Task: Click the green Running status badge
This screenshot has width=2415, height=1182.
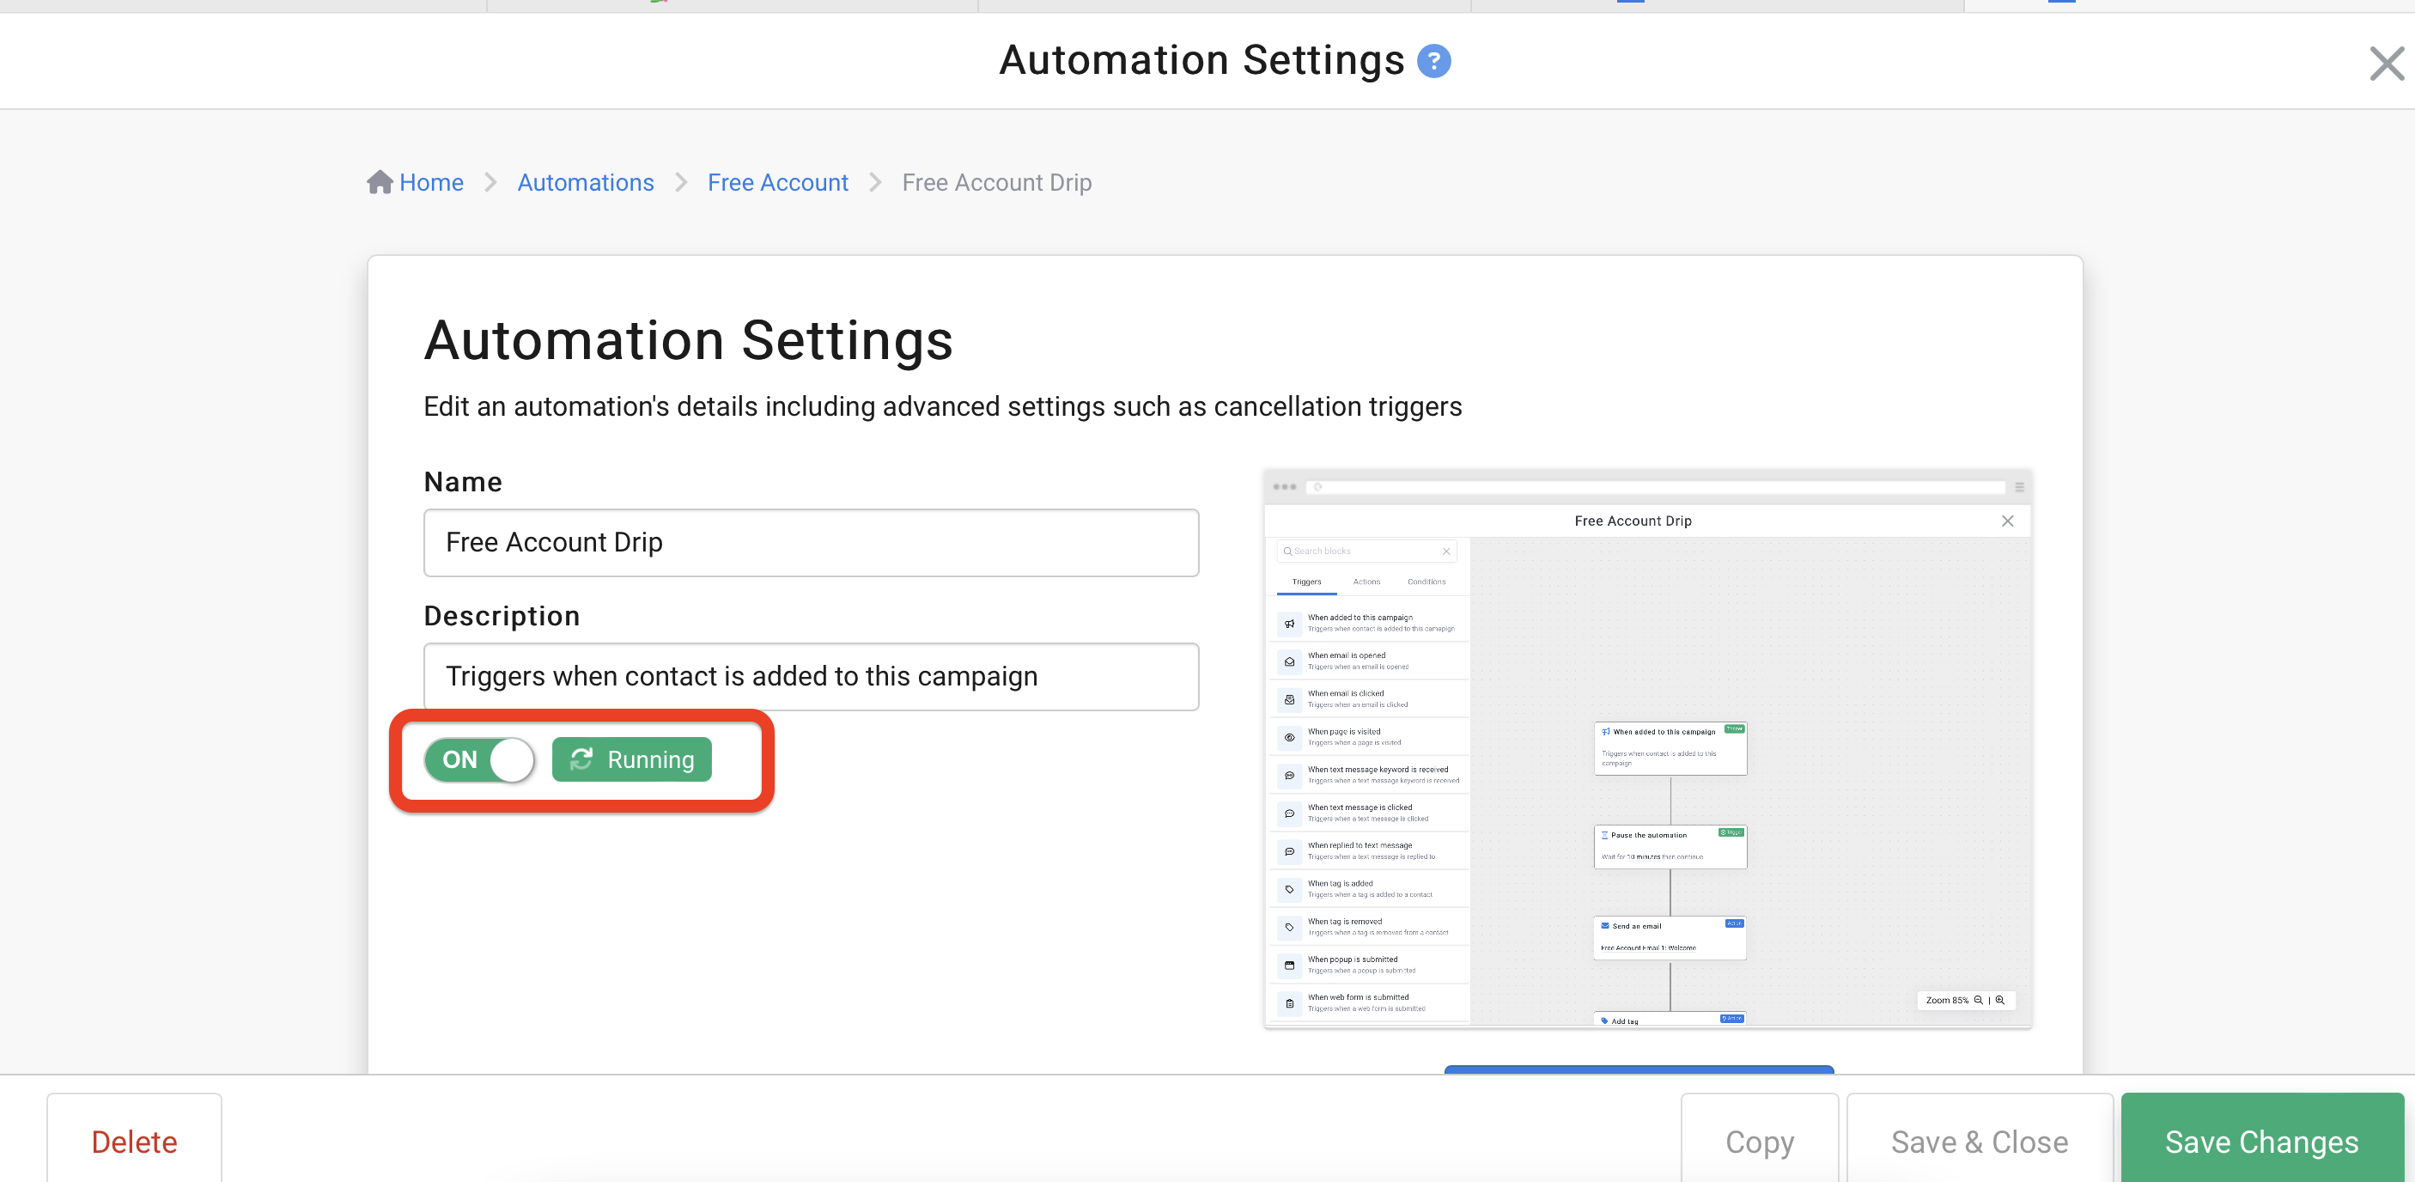Action: point(632,759)
